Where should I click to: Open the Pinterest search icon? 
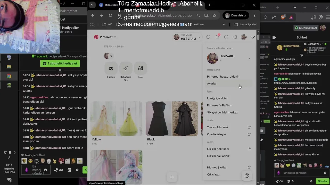pos(209,37)
